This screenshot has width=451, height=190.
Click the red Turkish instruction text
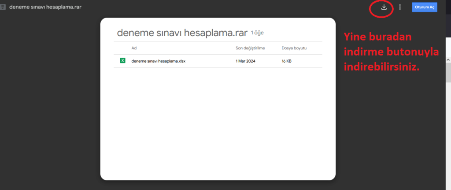pos(391,52)
